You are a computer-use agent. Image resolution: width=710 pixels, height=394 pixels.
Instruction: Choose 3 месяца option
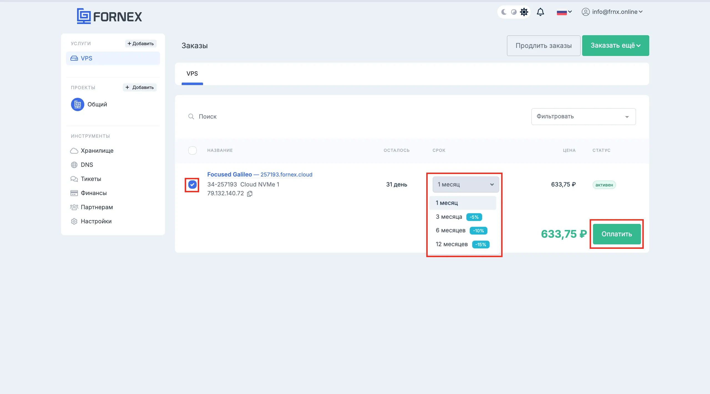point(463,217)
